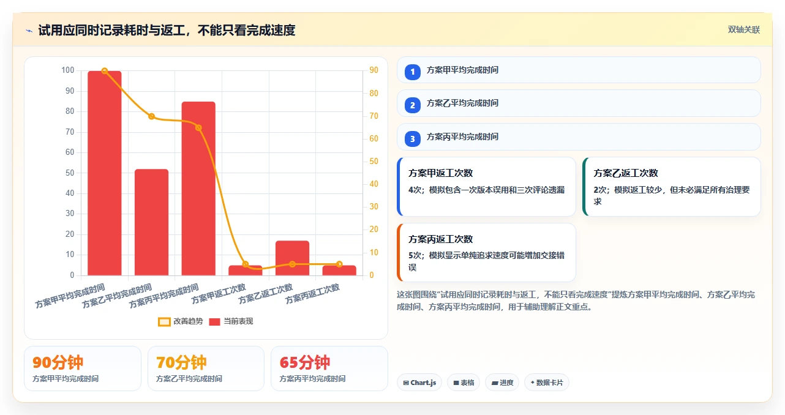Click x-axis label 方案甲返工次数

pyautogui.click(x=219, y=294)
